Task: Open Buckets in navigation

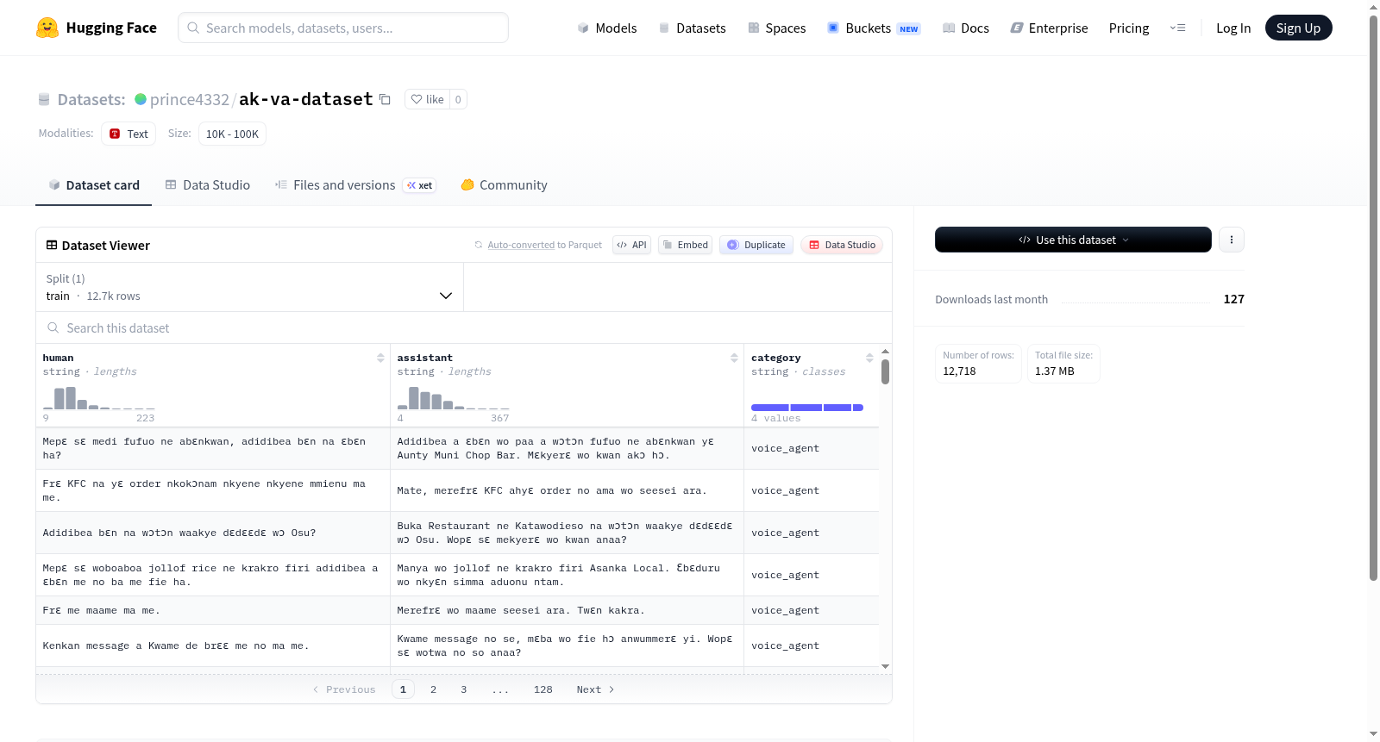Action: point(874,28)
